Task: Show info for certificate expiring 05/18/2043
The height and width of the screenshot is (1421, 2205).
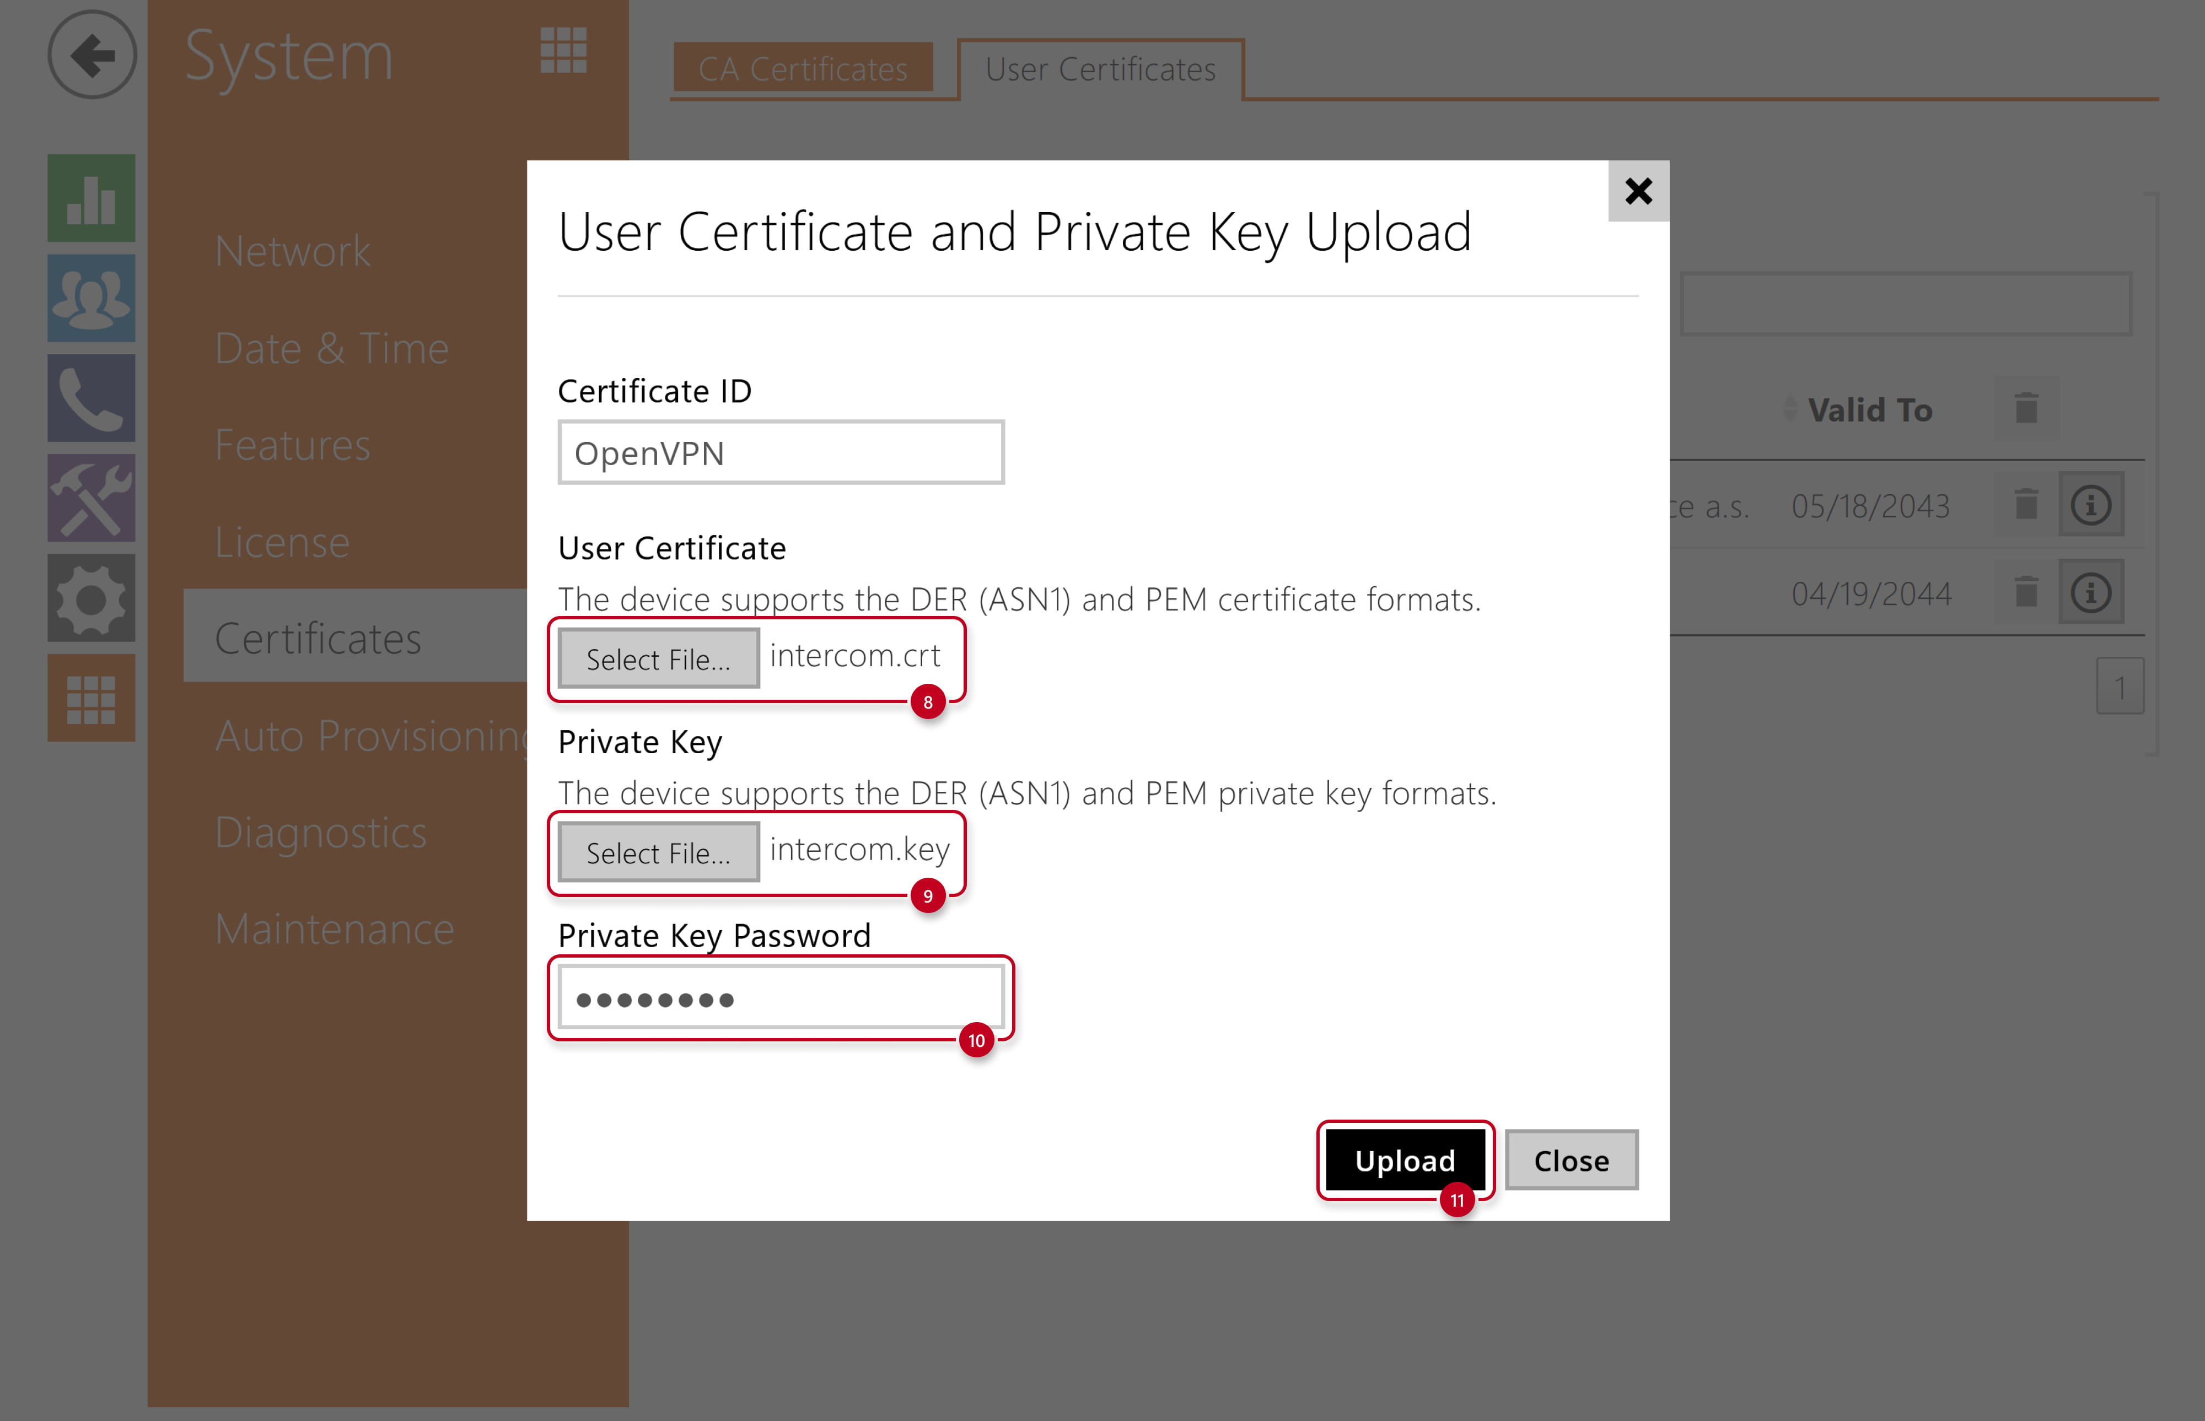Action: tap(2090, 505)
